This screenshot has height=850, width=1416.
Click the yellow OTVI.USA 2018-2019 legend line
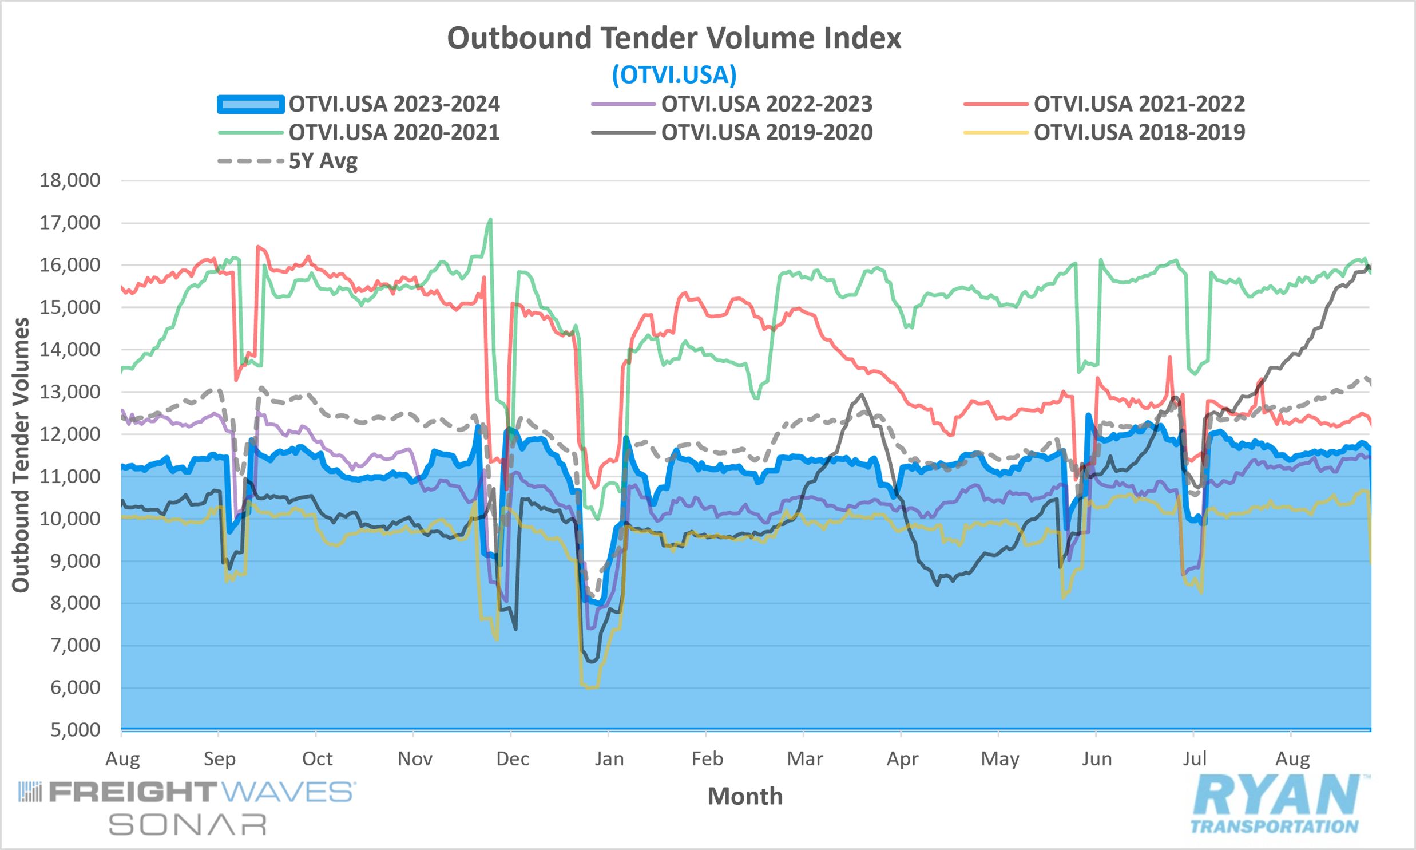point(996,132)
